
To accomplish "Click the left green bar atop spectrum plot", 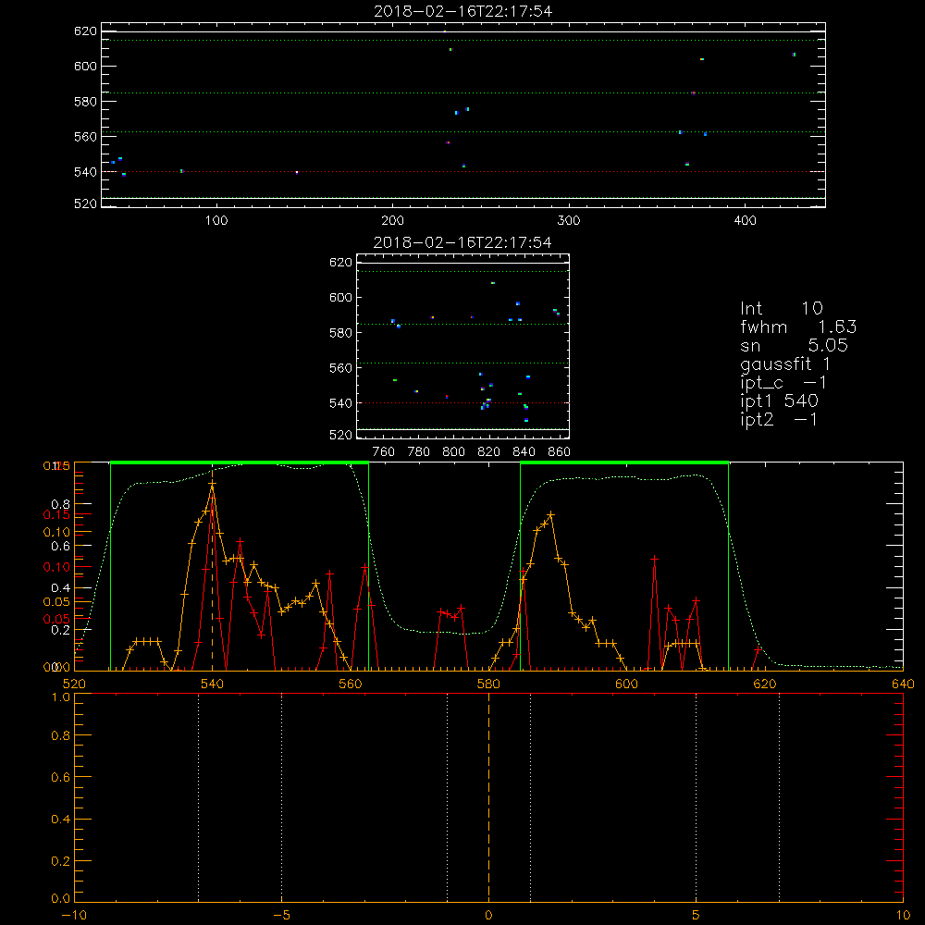I will pyautogui.click(x=240, y=462).
